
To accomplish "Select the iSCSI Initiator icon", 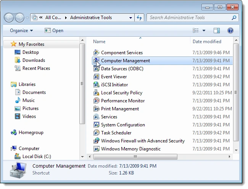I will pos(96,85).
